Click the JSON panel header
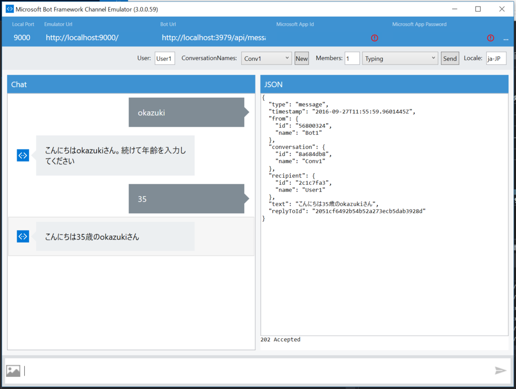The image size is (516, 389). coord(384,85)
